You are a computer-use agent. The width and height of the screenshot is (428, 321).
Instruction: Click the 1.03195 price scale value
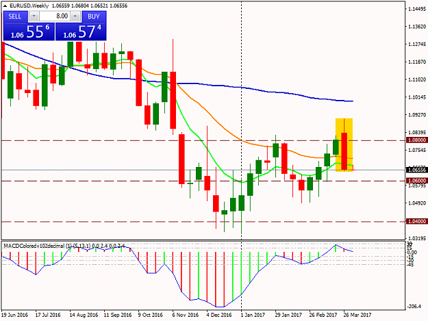pyautogui.click(x=417, y=238)
